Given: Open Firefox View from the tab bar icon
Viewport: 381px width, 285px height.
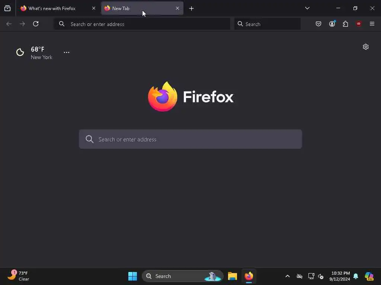Looking at the screenshot, I should pos(7,8).
